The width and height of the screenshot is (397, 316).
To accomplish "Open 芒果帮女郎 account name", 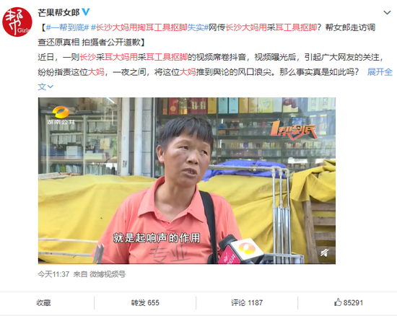I will pos(58,12).
